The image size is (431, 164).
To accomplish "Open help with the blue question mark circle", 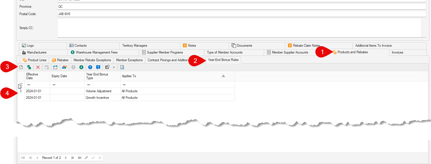I will [x=90, y=67].
